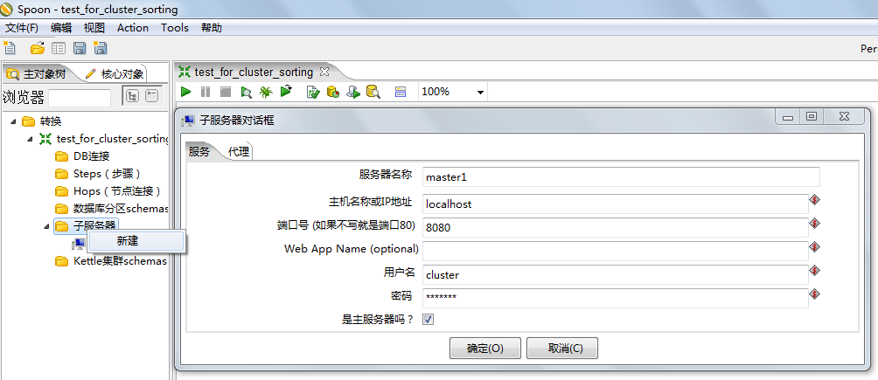Run the transformation with green play icon
878x380 pixels.
point(186,92)
